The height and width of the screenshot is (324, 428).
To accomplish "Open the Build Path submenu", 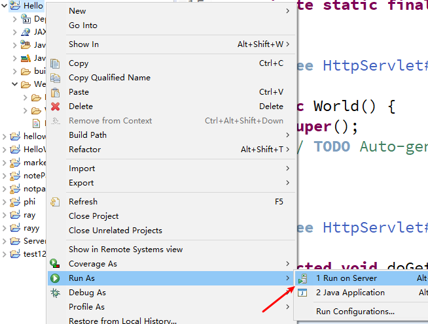I will pos(172,135).
